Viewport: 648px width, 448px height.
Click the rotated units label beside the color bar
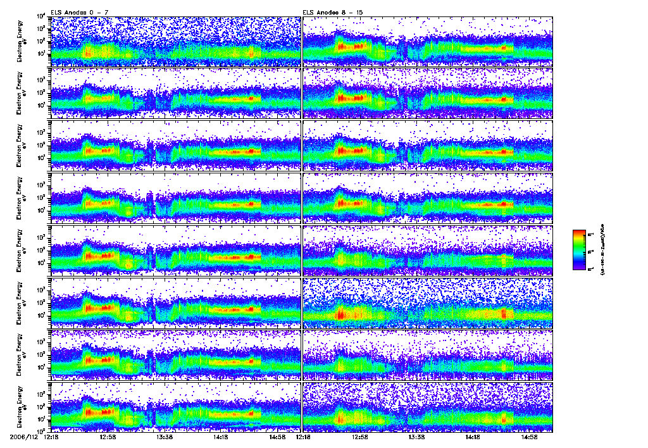pos(602,250)
